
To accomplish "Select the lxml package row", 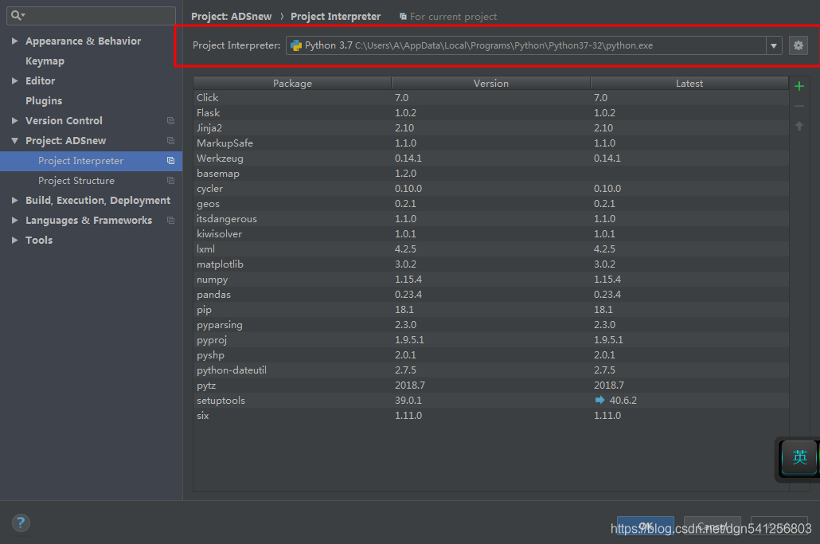I will (x=490, y=249).
